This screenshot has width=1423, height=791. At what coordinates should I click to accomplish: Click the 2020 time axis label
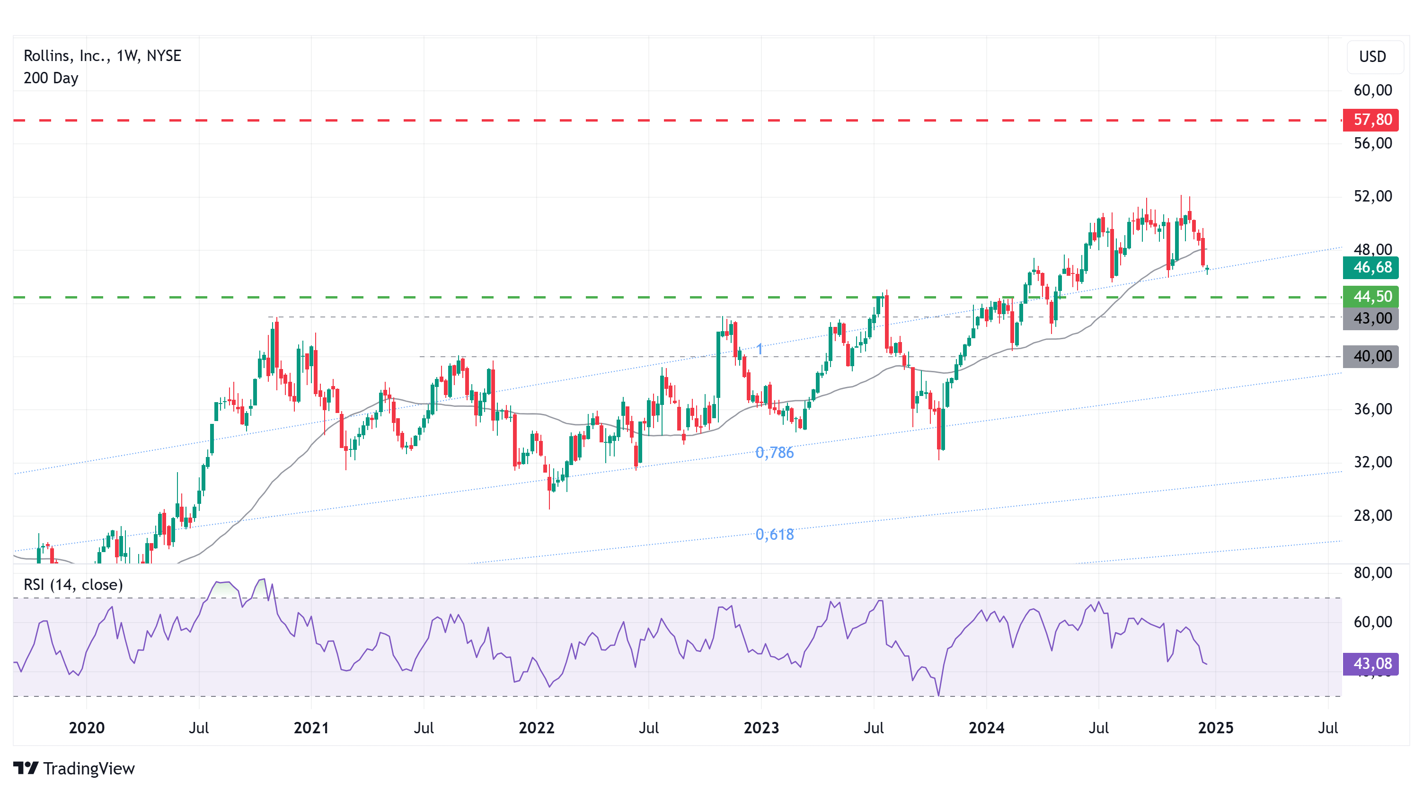point(87,728)
